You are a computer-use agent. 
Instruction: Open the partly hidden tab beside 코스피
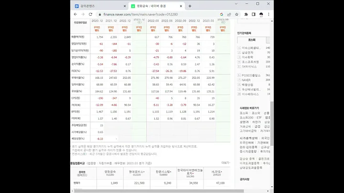[268, 40]
